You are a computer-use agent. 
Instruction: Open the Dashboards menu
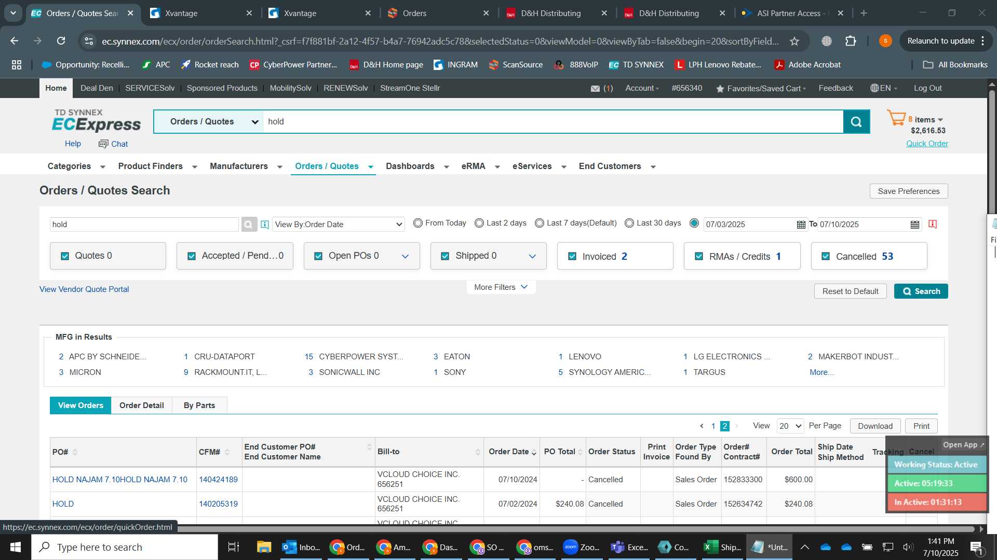point(417,166)
